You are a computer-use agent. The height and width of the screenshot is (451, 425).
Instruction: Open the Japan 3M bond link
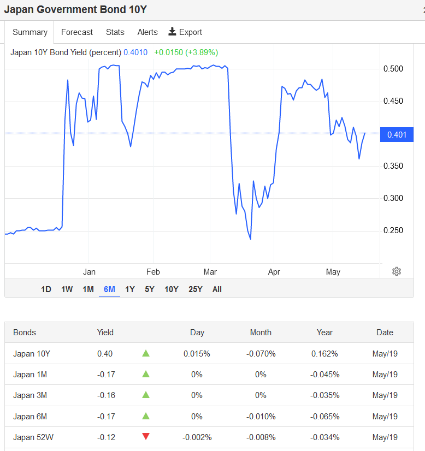point(30,395)
